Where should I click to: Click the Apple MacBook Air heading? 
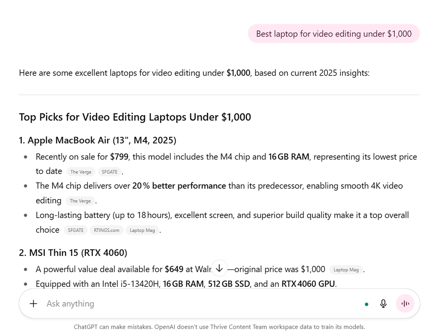(x=97, y=140)
